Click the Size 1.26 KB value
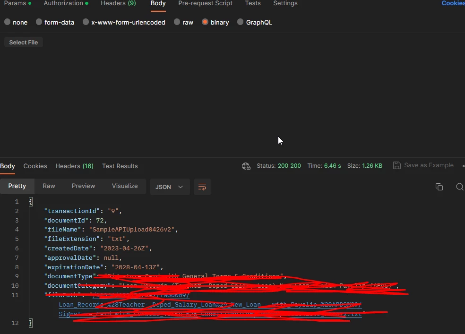 point(372,166)
